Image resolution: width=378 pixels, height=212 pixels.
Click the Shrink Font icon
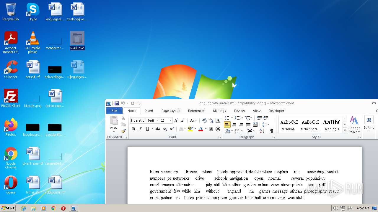pyautogui.click(x=183, y=120)
